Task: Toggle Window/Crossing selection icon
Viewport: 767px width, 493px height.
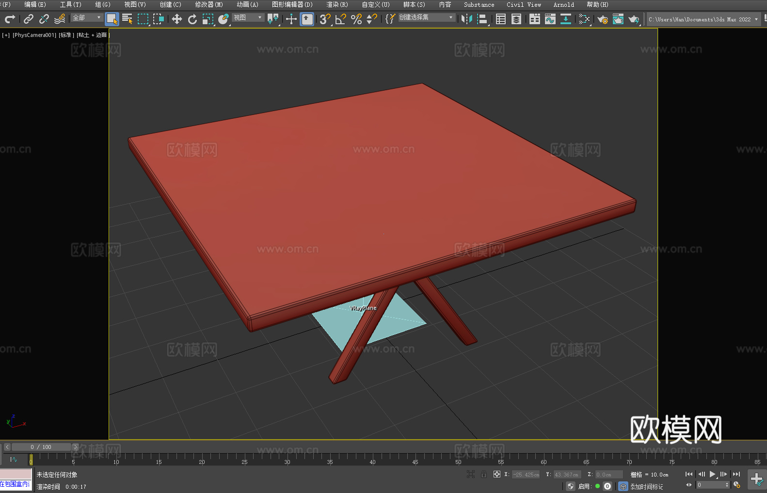Action: pos(159,19)
